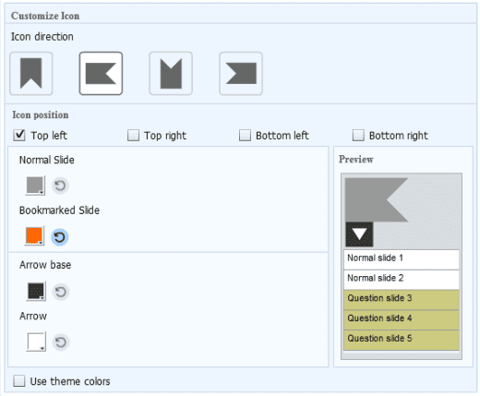Screen dimensions: 480x396
Task: Reset the Arrow base color
Action: pos(61,292)
